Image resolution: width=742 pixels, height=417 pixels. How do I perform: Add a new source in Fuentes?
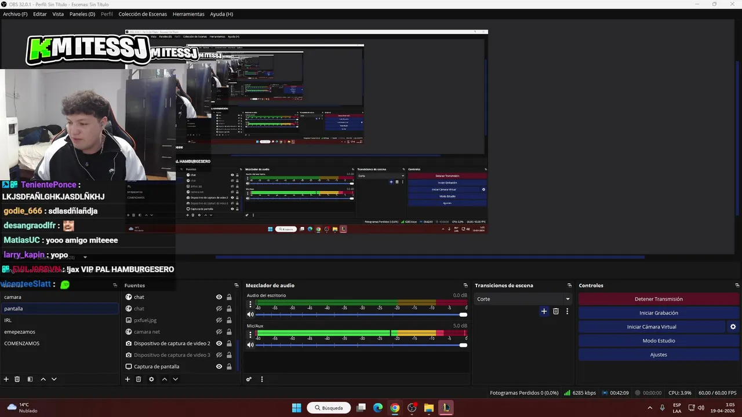pos(128,379)
